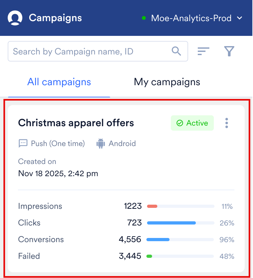Click the search magnifier icon

[x=176, y=51]
